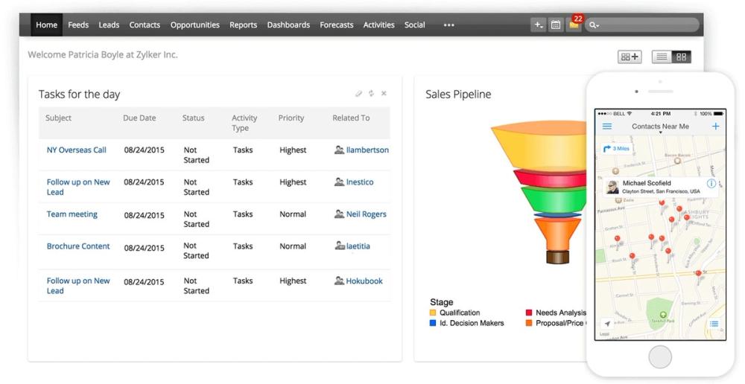This screenshot has height=384, width=745.
Task: Click the search magnifier icon
Action: [594, 25]
